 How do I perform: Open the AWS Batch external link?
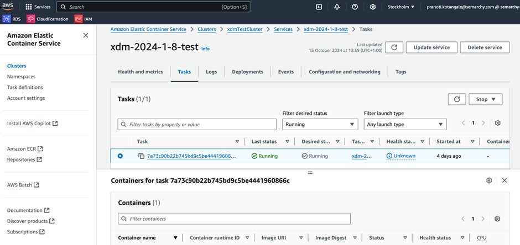[x=23, y=185]
